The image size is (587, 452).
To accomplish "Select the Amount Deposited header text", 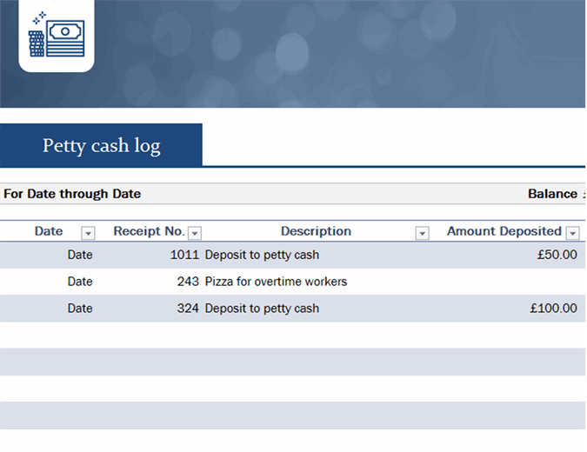I will [504, 231].
